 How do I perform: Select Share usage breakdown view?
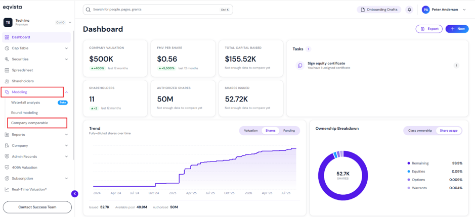[449, 131]
